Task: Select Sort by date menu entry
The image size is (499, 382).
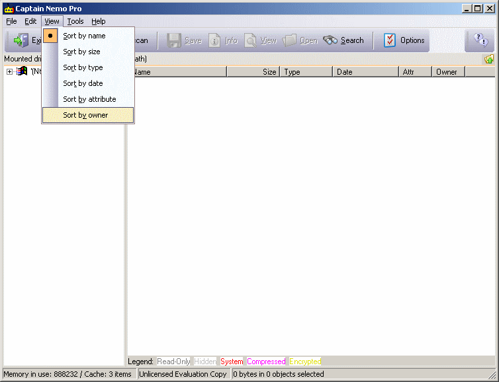Action: (83, 83)
